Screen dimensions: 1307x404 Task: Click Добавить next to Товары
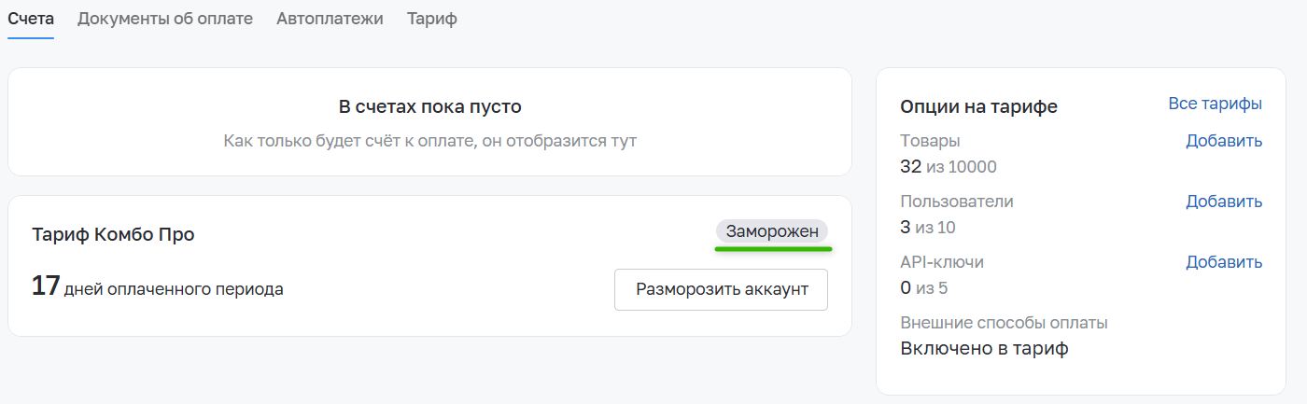click(1224, 141)
